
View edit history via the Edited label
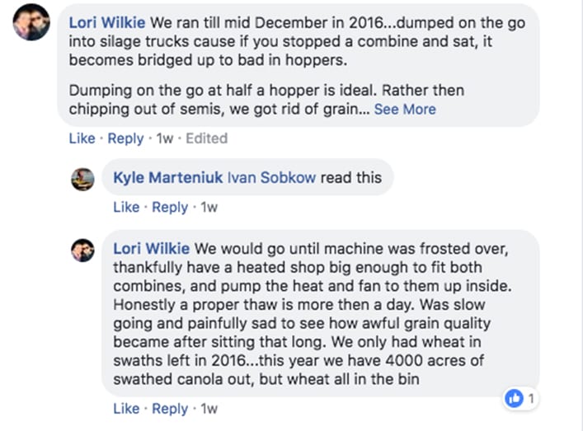click(206, 138)
